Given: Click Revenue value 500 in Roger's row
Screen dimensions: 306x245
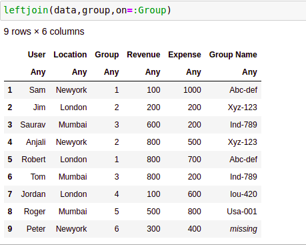Looking at the screenshot, I should (x=153, y=212).
